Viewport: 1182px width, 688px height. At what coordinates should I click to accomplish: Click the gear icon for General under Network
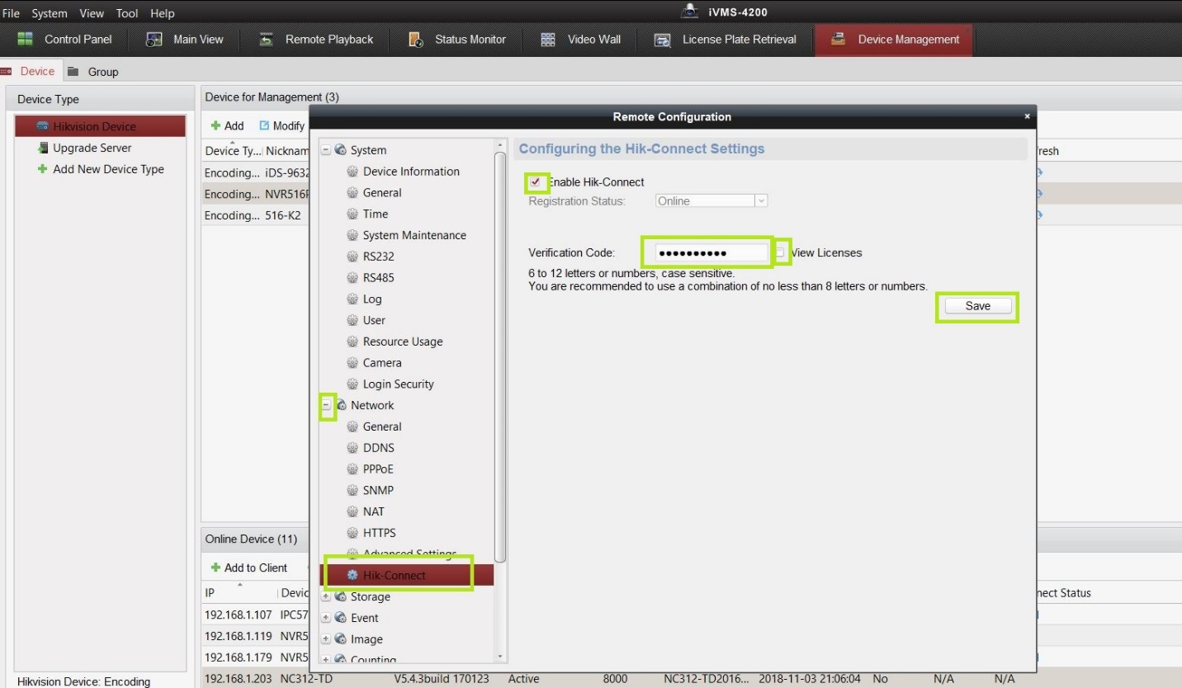pyautogui.click(x=352, y=426)
